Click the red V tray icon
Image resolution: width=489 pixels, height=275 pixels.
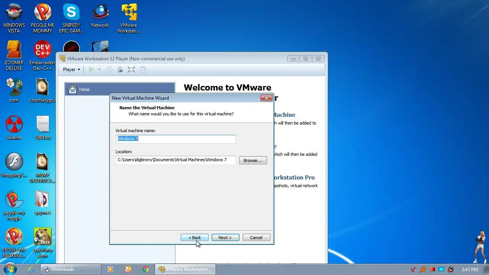coord(413,270)
